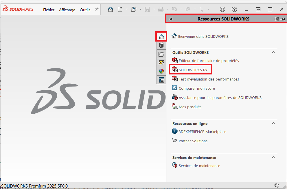The image size is (287, 189).
Task: Toggle the task pane auto-hide pin
Action: (283, 19)
